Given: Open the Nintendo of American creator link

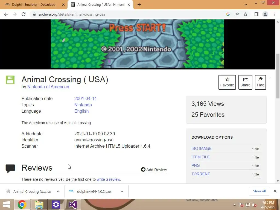Looking at the screenshot, I should click(x=48, y=87).
